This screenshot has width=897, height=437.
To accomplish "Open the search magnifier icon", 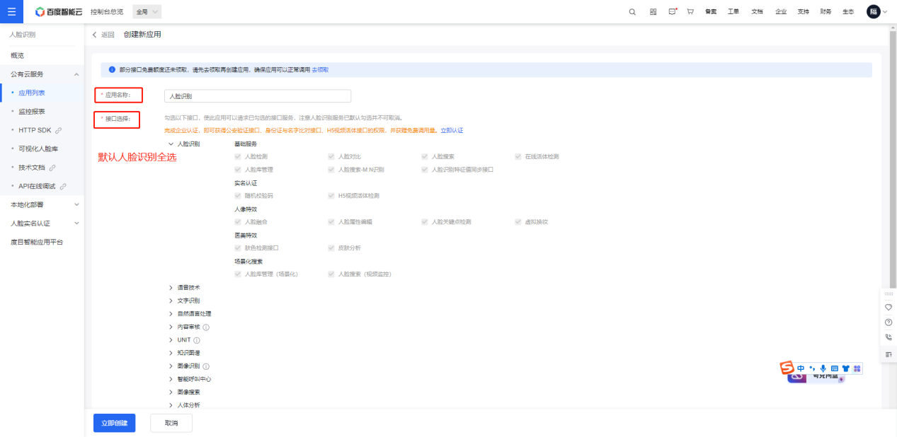I will [x=632, y=11].
